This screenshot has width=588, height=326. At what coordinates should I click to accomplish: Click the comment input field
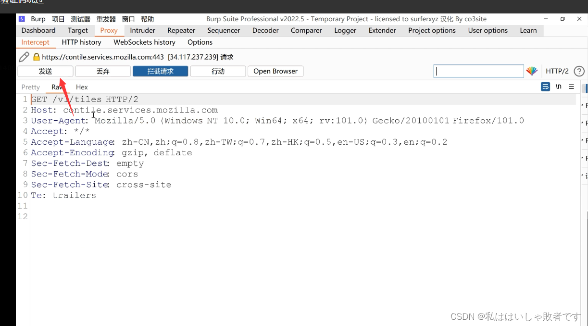[478, 71]
